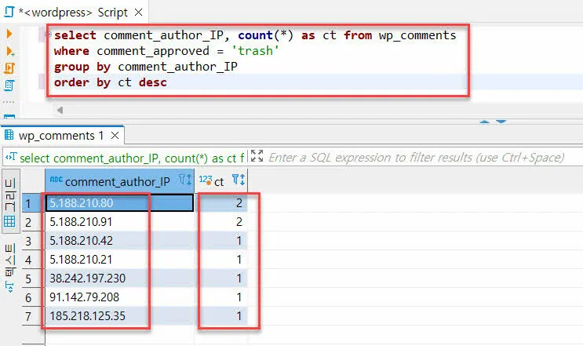The image size is (583, 346).
Task: Expand results panel with down arrow
Action: [x=501, y=121]
